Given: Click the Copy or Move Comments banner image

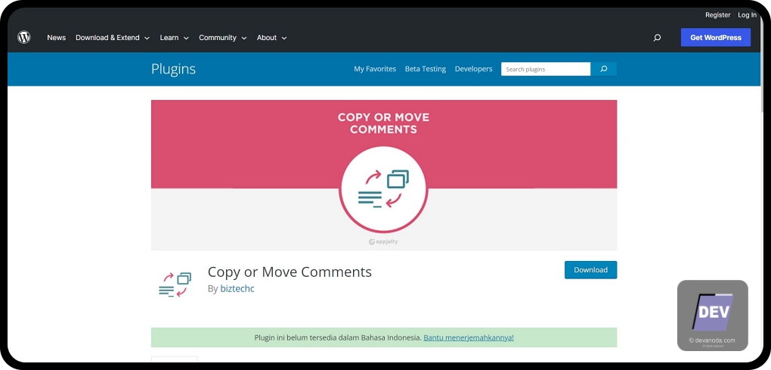Looking at the screenshot, I should 383,175.
